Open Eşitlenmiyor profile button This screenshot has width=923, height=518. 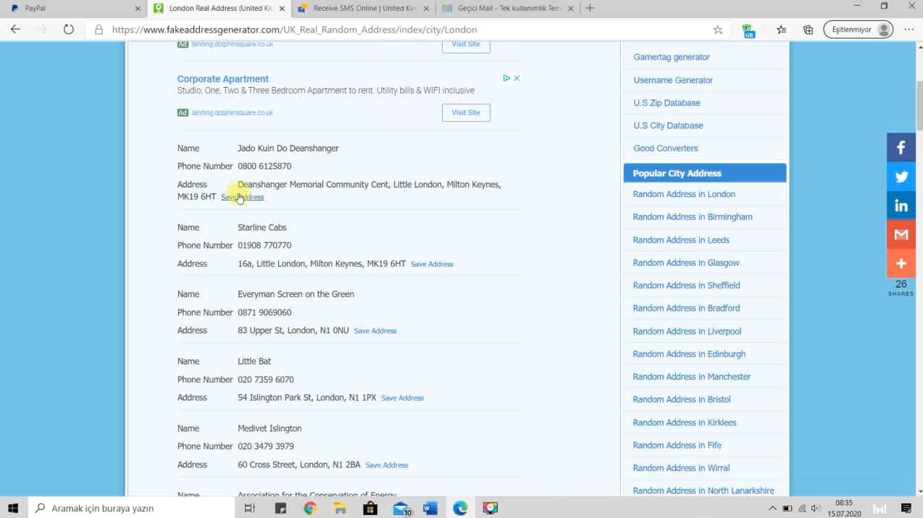point(858,30)
